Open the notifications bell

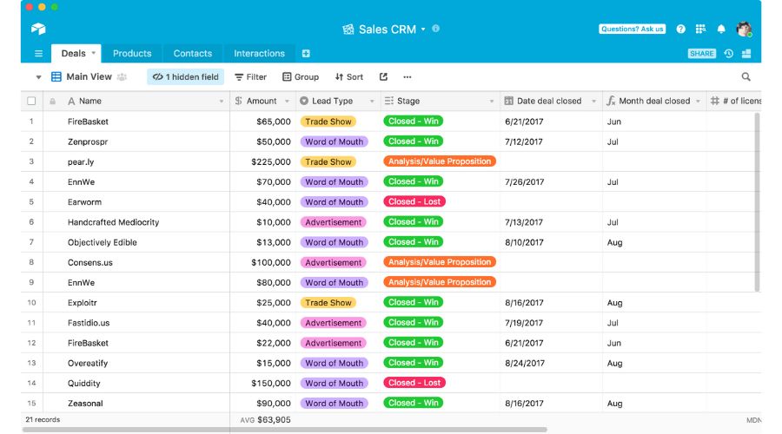tap(721, 29)
